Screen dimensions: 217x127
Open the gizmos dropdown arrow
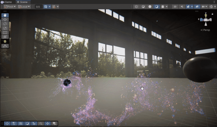tap(215, 6)
